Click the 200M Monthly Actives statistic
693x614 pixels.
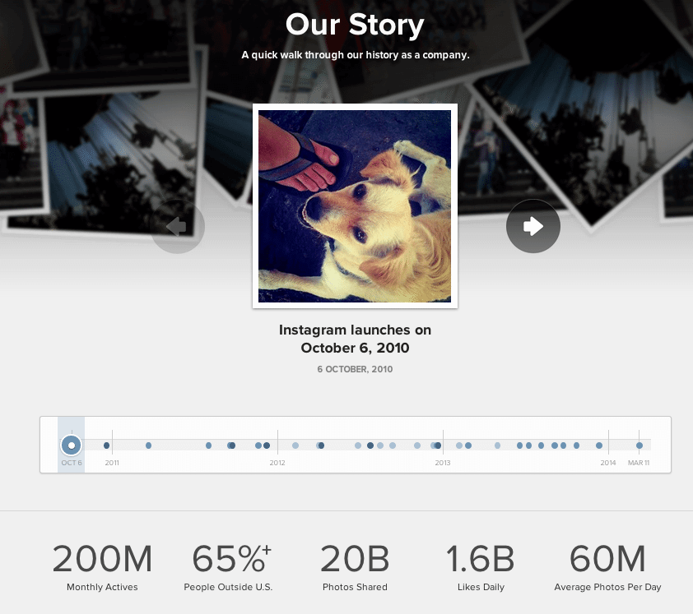(x=102, y=567)
